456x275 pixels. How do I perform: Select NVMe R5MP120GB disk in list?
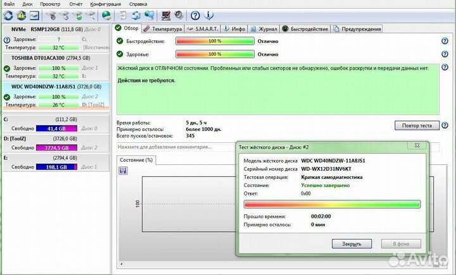pyautogui.click(x=56, y=38)
